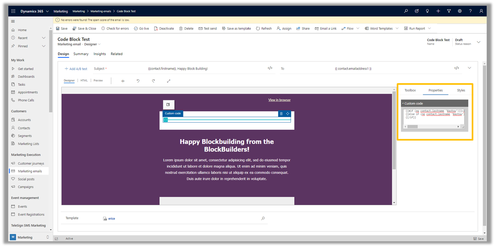495x247 pixels.
Task: Collapse the Custom code properties section
Action: coord(403,103)
